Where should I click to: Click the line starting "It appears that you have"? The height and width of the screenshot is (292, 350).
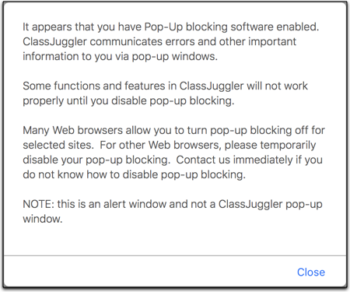(x=171, y=27)
